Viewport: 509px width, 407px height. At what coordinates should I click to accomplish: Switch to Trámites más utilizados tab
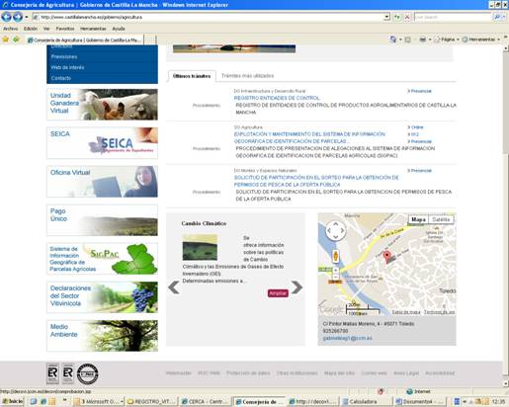[247, 76]
